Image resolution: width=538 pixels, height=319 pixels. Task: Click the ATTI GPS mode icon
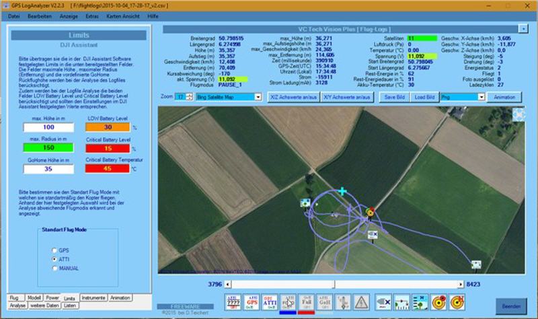click(x=252, y=303)
